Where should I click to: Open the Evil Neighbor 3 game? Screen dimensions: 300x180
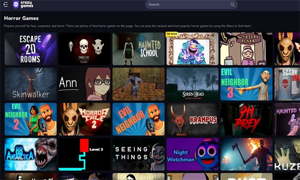coord(246,84)
